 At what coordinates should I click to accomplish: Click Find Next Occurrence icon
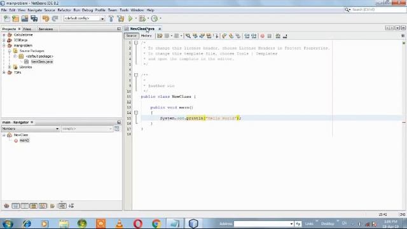point(202,36)
